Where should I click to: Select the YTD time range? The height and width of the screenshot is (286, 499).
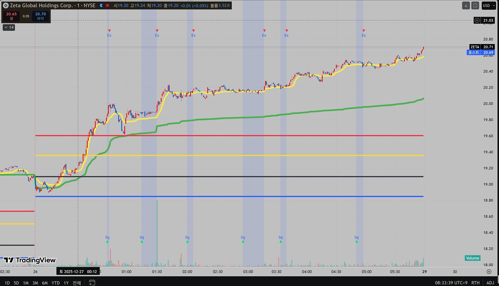click(55, 283)
